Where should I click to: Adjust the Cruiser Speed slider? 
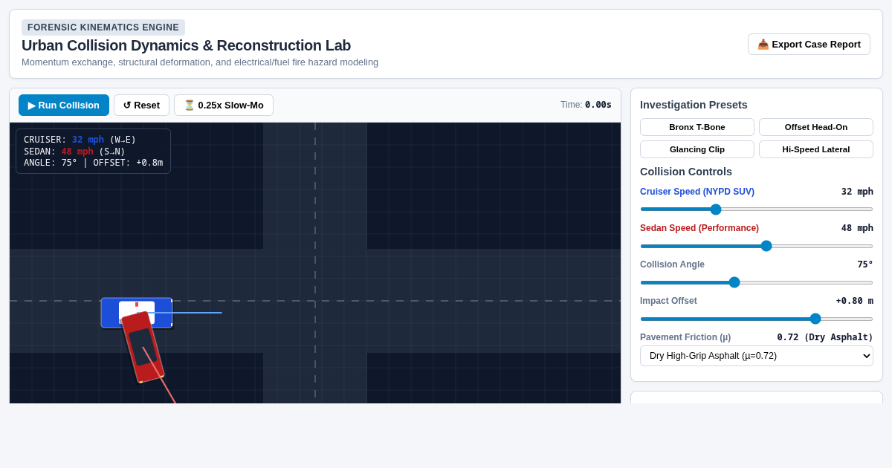757,209
